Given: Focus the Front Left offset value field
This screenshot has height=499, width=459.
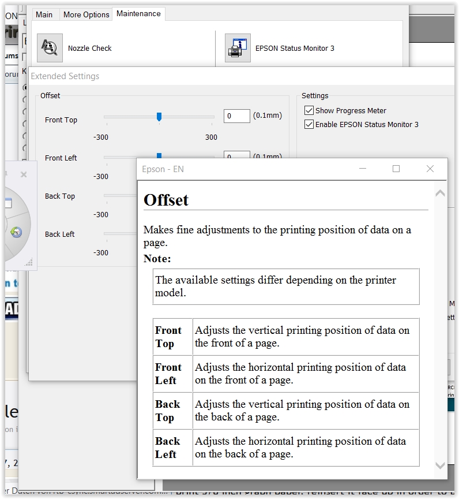Looking at the screenshot, I should click(236, 155).
